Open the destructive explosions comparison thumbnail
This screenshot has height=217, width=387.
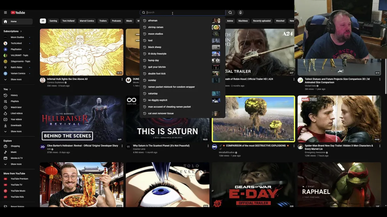[253, 119]
